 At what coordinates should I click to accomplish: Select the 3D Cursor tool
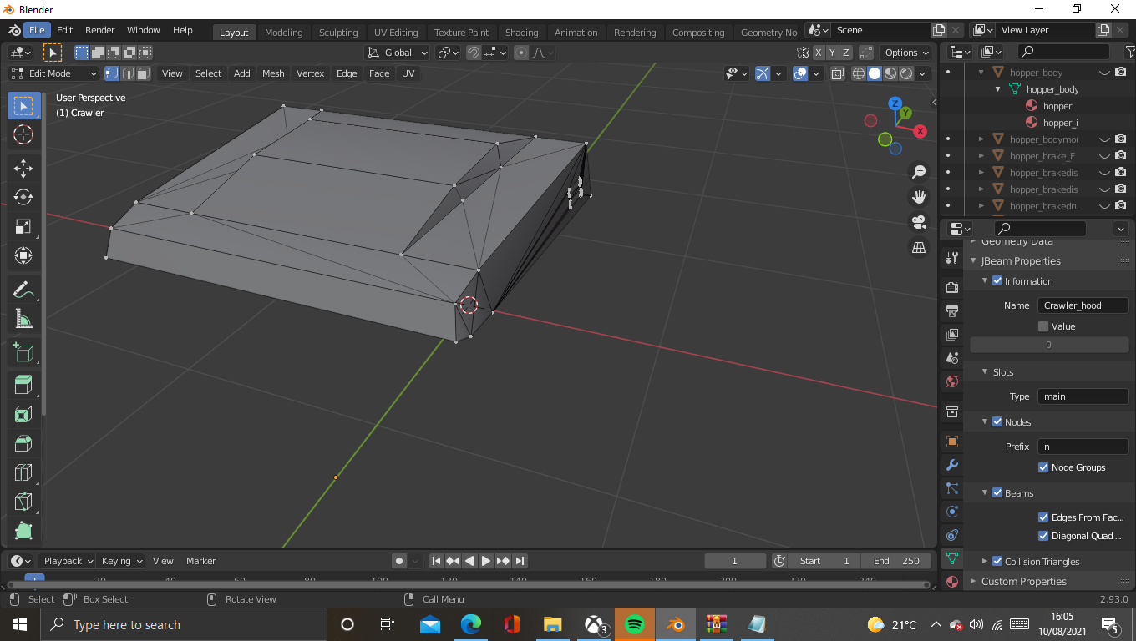click(x=23, y=134)
